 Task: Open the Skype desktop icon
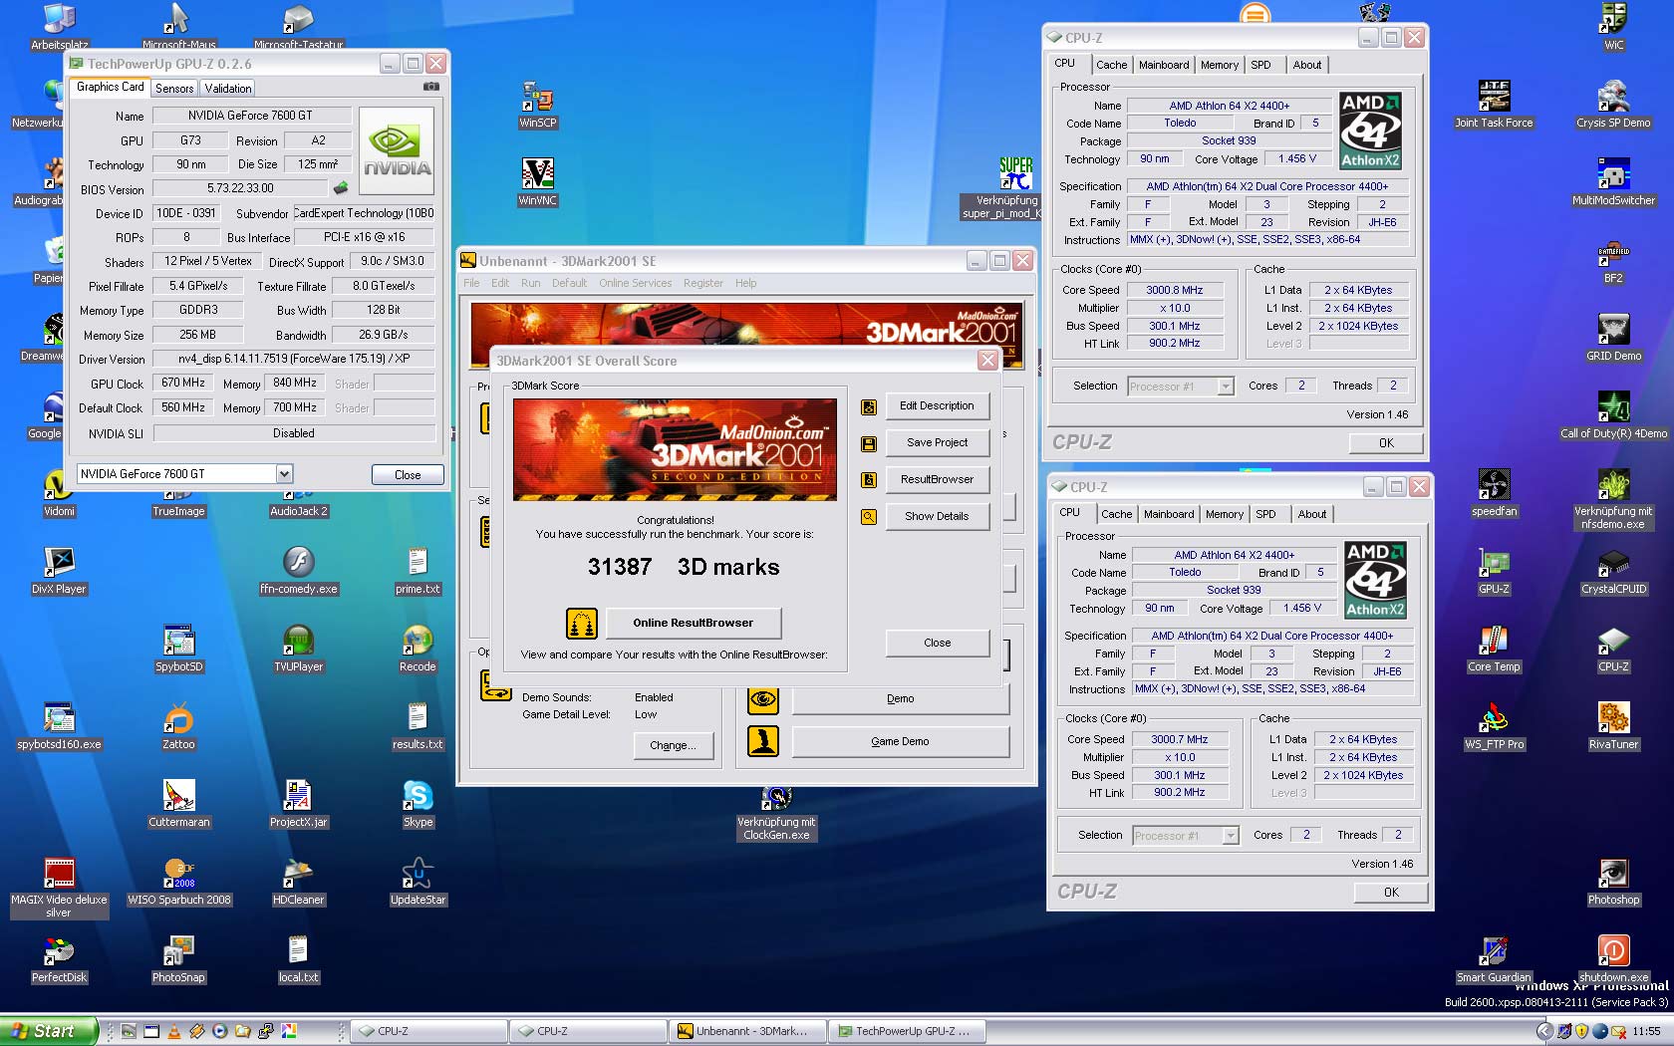(418, 805)
